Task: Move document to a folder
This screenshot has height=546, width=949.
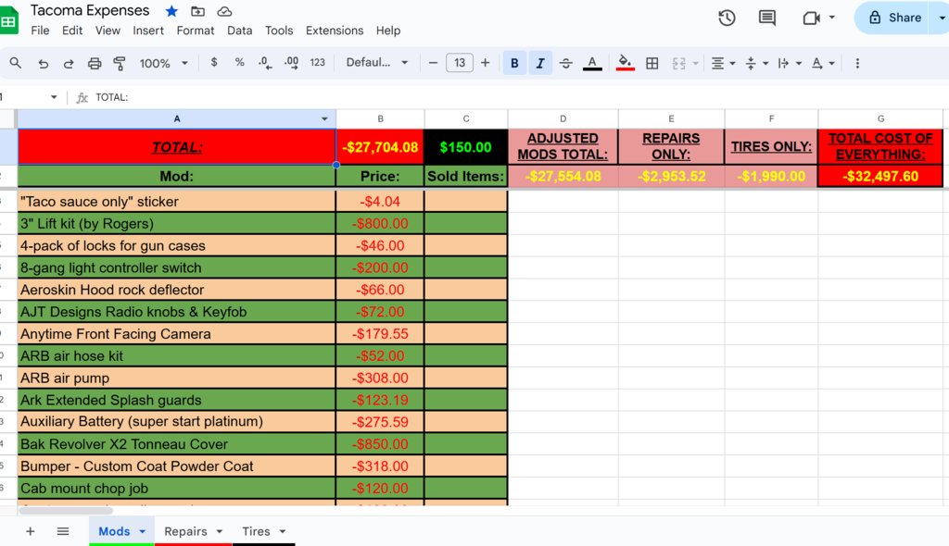Action: 198,11
